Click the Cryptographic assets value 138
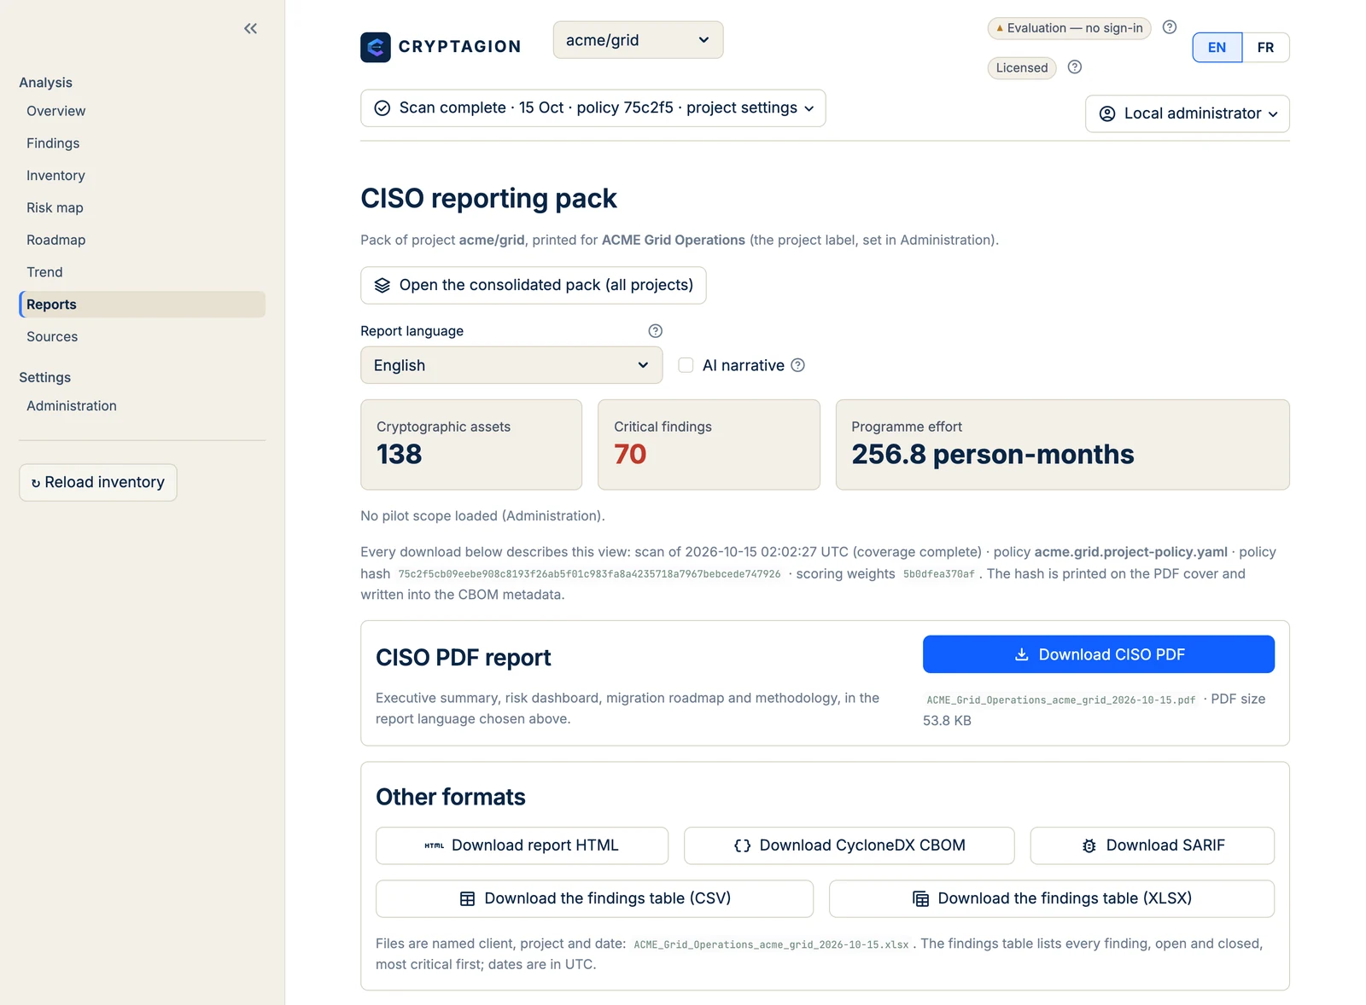This screenshot has height=1005, width=1366. (x=400, y=455)
